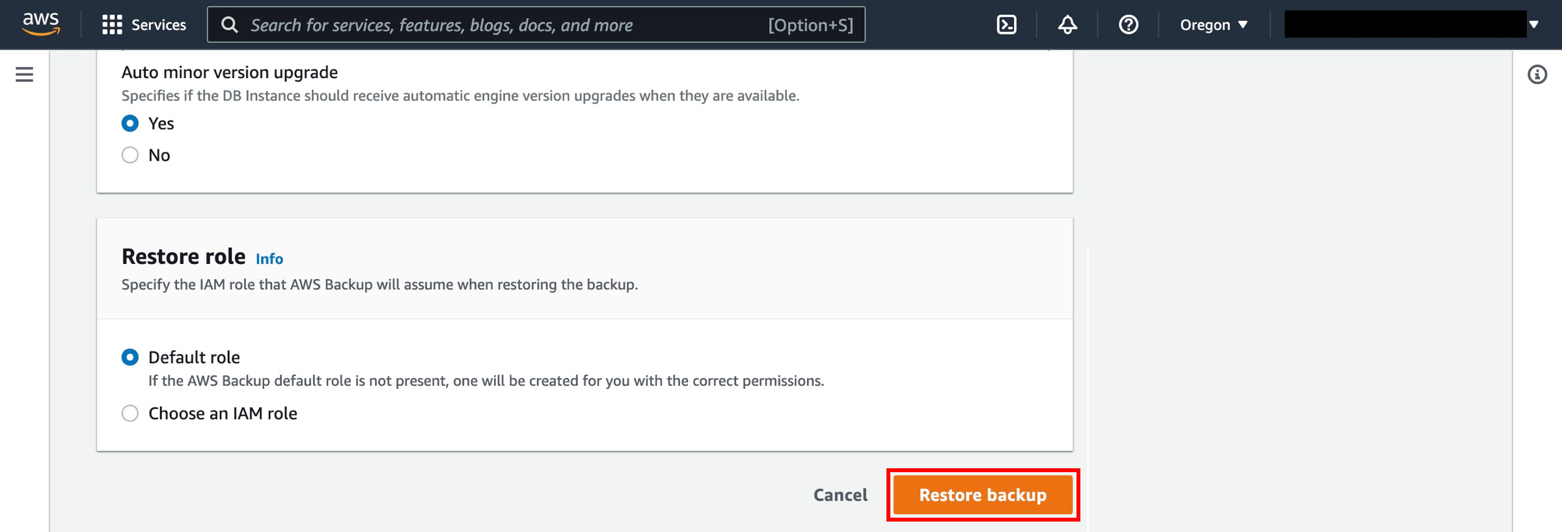Open the notifications bell icon
Viewport: 1562px width, 532px height.
click(x=1067, y=25)
